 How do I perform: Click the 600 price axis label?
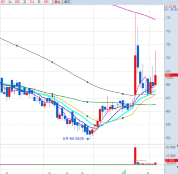(x=168, y=111)
